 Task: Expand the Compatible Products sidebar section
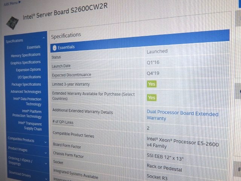[21, 140]
